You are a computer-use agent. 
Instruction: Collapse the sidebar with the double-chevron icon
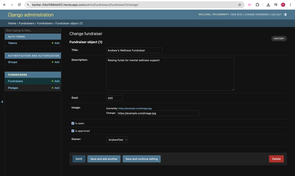pyautogui.click(x=2, y=102)
